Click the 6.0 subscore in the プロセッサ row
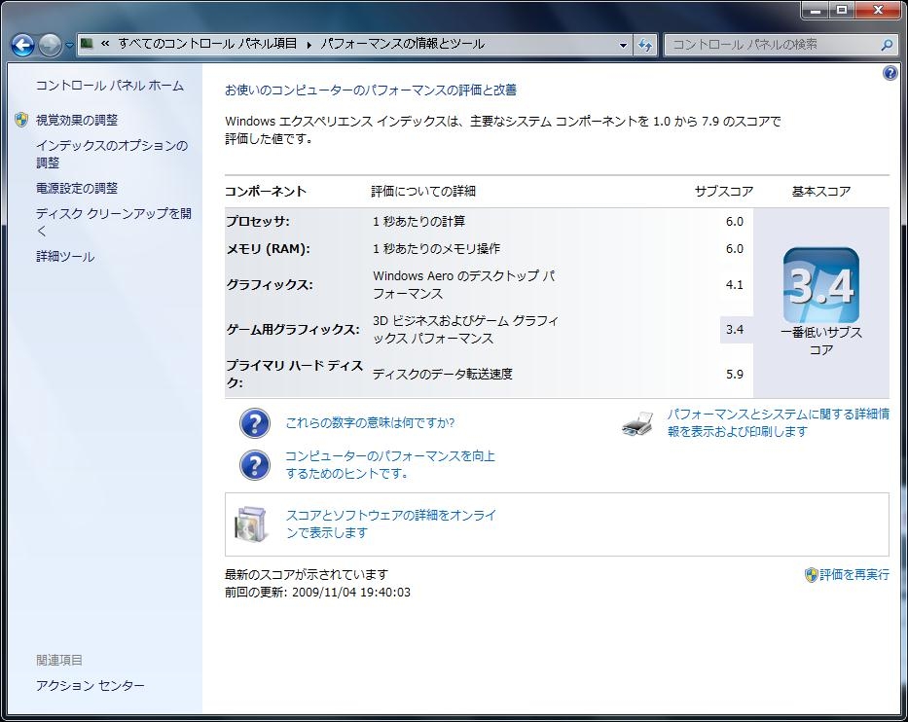The width and height of the screenshot is (908, 722). click(735, 221)
